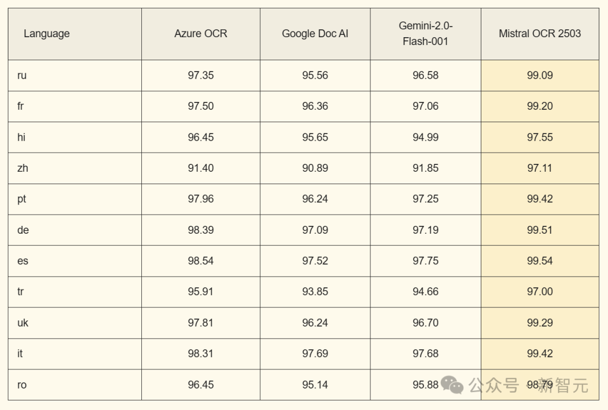Select the Mistral score 99.09 for ru

pos(540,75)
